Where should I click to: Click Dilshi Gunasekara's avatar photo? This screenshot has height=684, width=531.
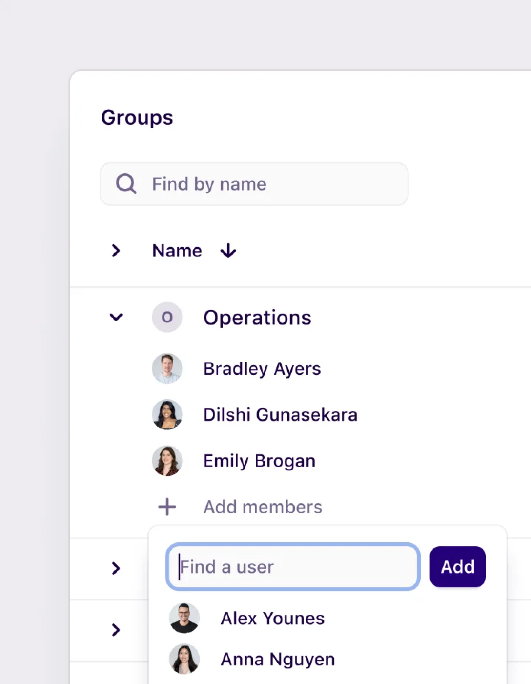pos(167,414)
